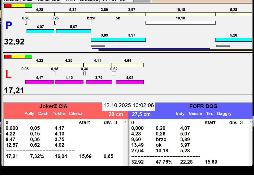The image size is (254, 183).
Task: Click 16,04 in the JokerZ CIA summary row
Action: pos(61,156)
